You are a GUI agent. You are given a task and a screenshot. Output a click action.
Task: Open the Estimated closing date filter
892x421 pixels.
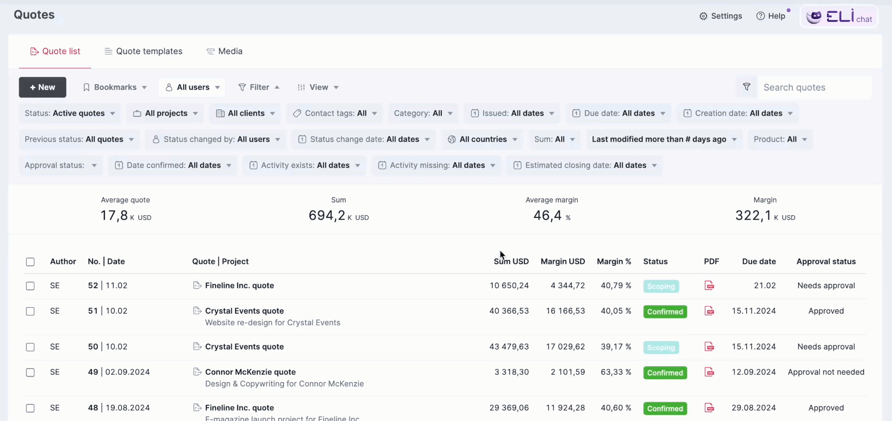tap(585, 165)
